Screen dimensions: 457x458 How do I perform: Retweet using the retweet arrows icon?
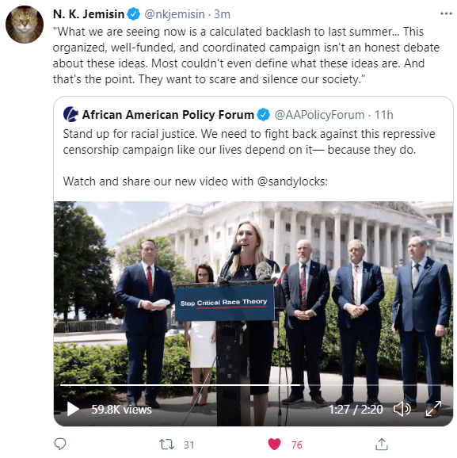click(166, 445)
